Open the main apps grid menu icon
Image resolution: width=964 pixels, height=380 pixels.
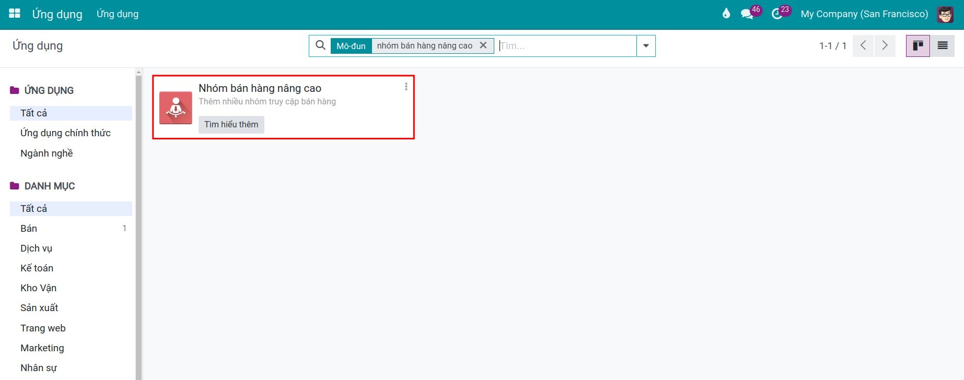15,14
